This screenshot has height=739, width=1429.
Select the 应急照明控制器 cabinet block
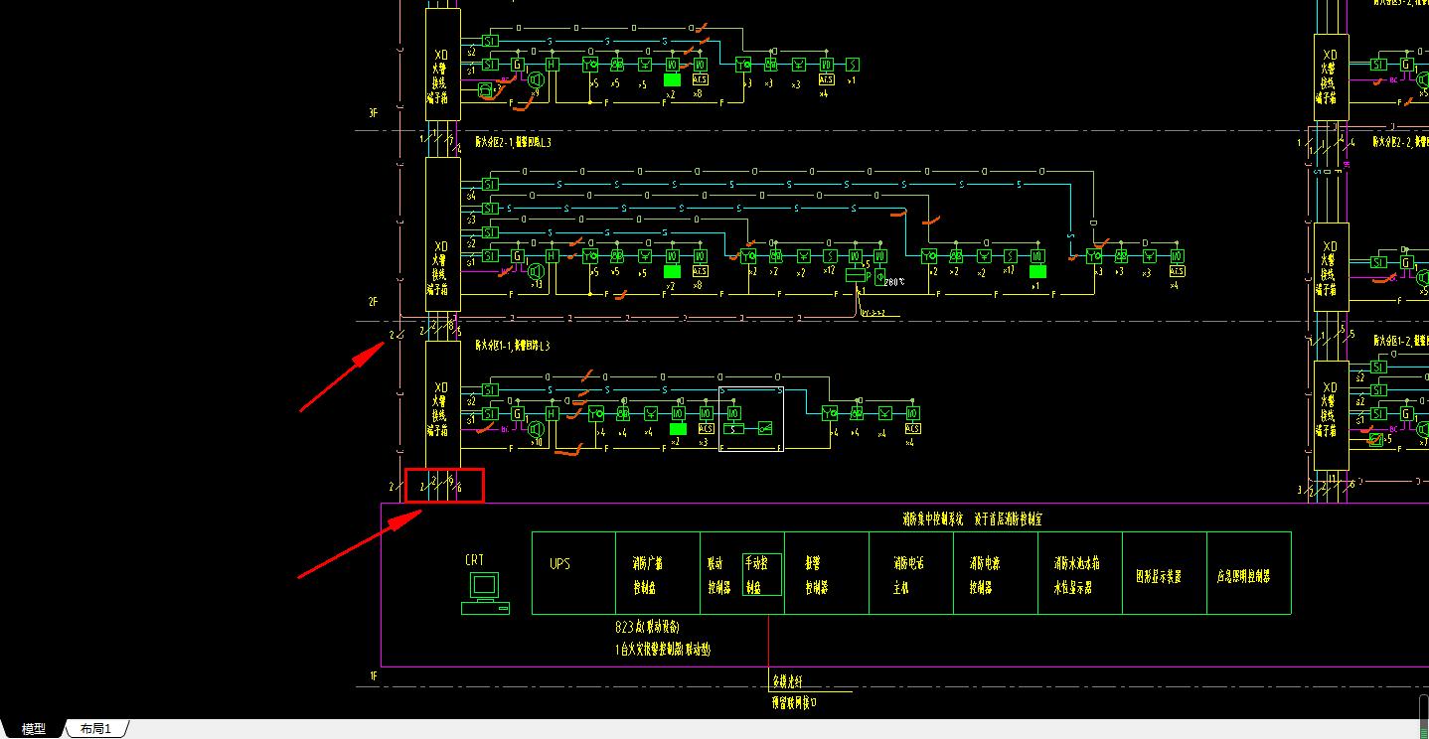pyautogui.click(x=1249, y=573)
